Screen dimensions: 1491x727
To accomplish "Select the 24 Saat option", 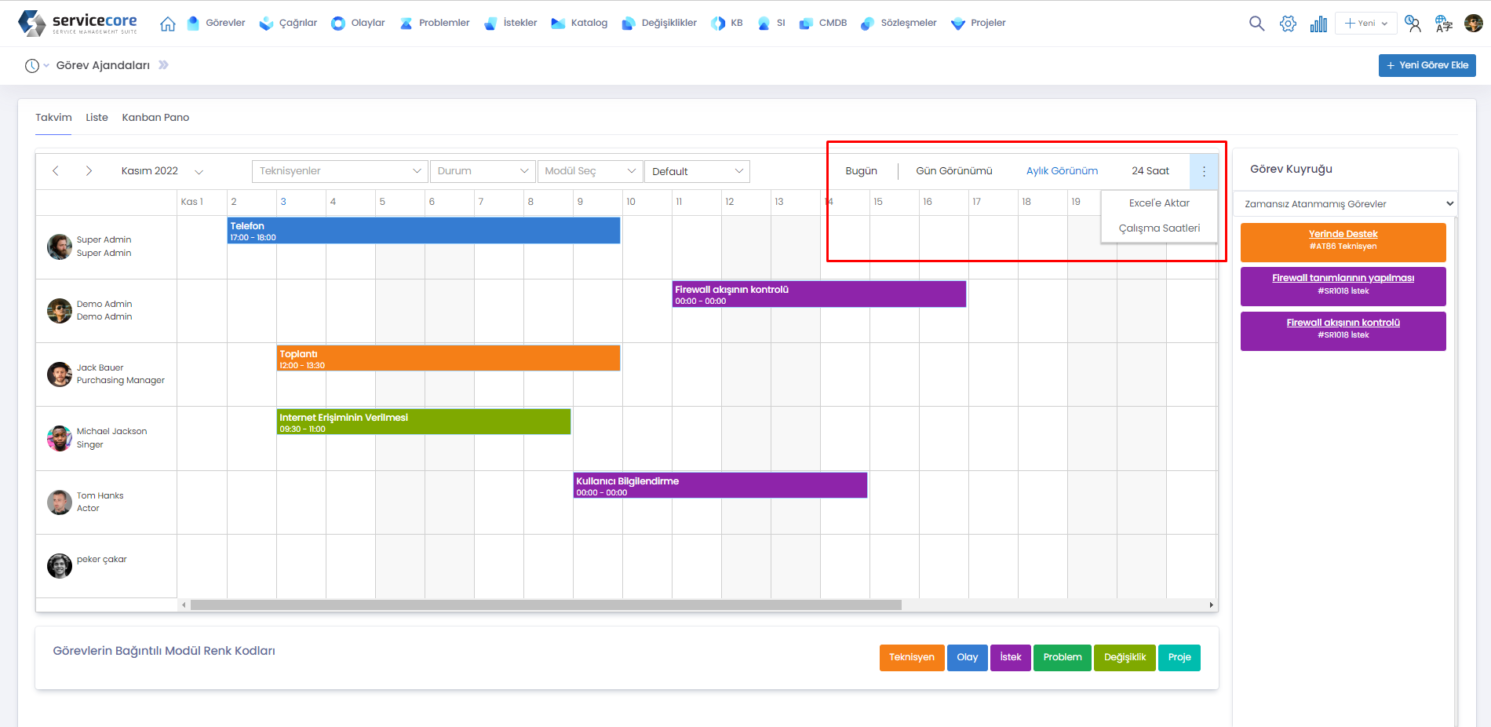I will tap(1150, 171).
